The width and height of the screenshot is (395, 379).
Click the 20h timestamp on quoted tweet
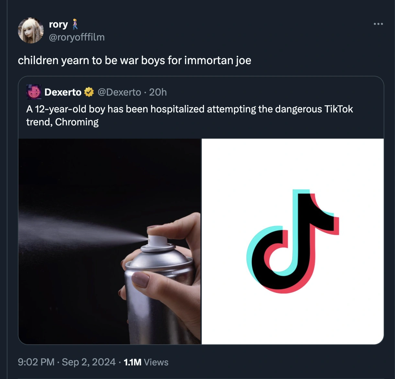coord(158,92)
